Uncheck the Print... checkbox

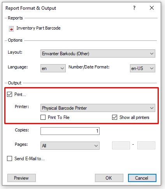(9, 94)
